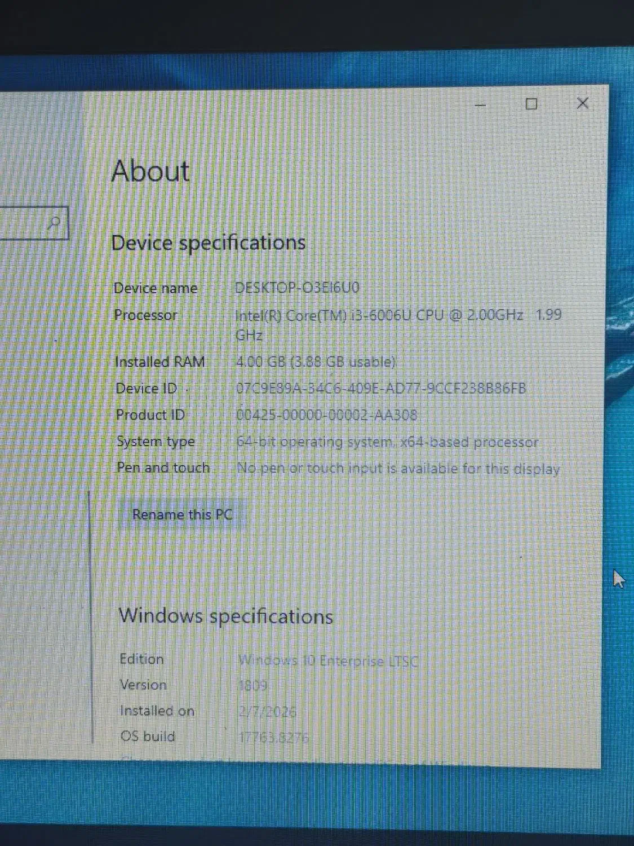Click the search magnifier icon
Viewport: 634px width, 846px height.
pyautogui.click(x=54, y=224)
